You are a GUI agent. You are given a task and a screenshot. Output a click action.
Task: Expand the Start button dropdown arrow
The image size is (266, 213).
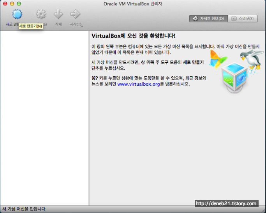[x=82, y=26]
